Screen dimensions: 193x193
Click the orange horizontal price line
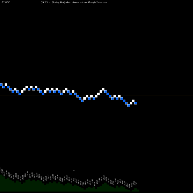(96, 95)
